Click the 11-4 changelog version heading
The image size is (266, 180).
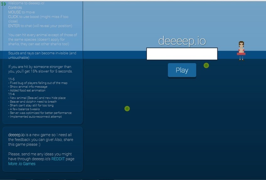click(x=11, y=94)
